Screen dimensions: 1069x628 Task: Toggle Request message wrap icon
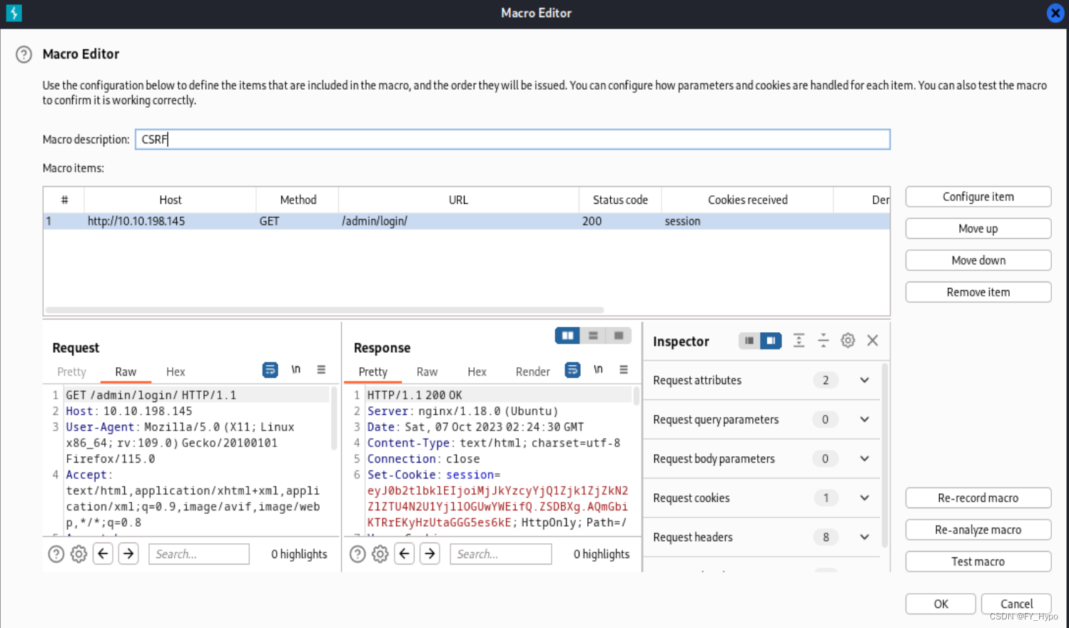pyautogui.click(x=270, y=370)
